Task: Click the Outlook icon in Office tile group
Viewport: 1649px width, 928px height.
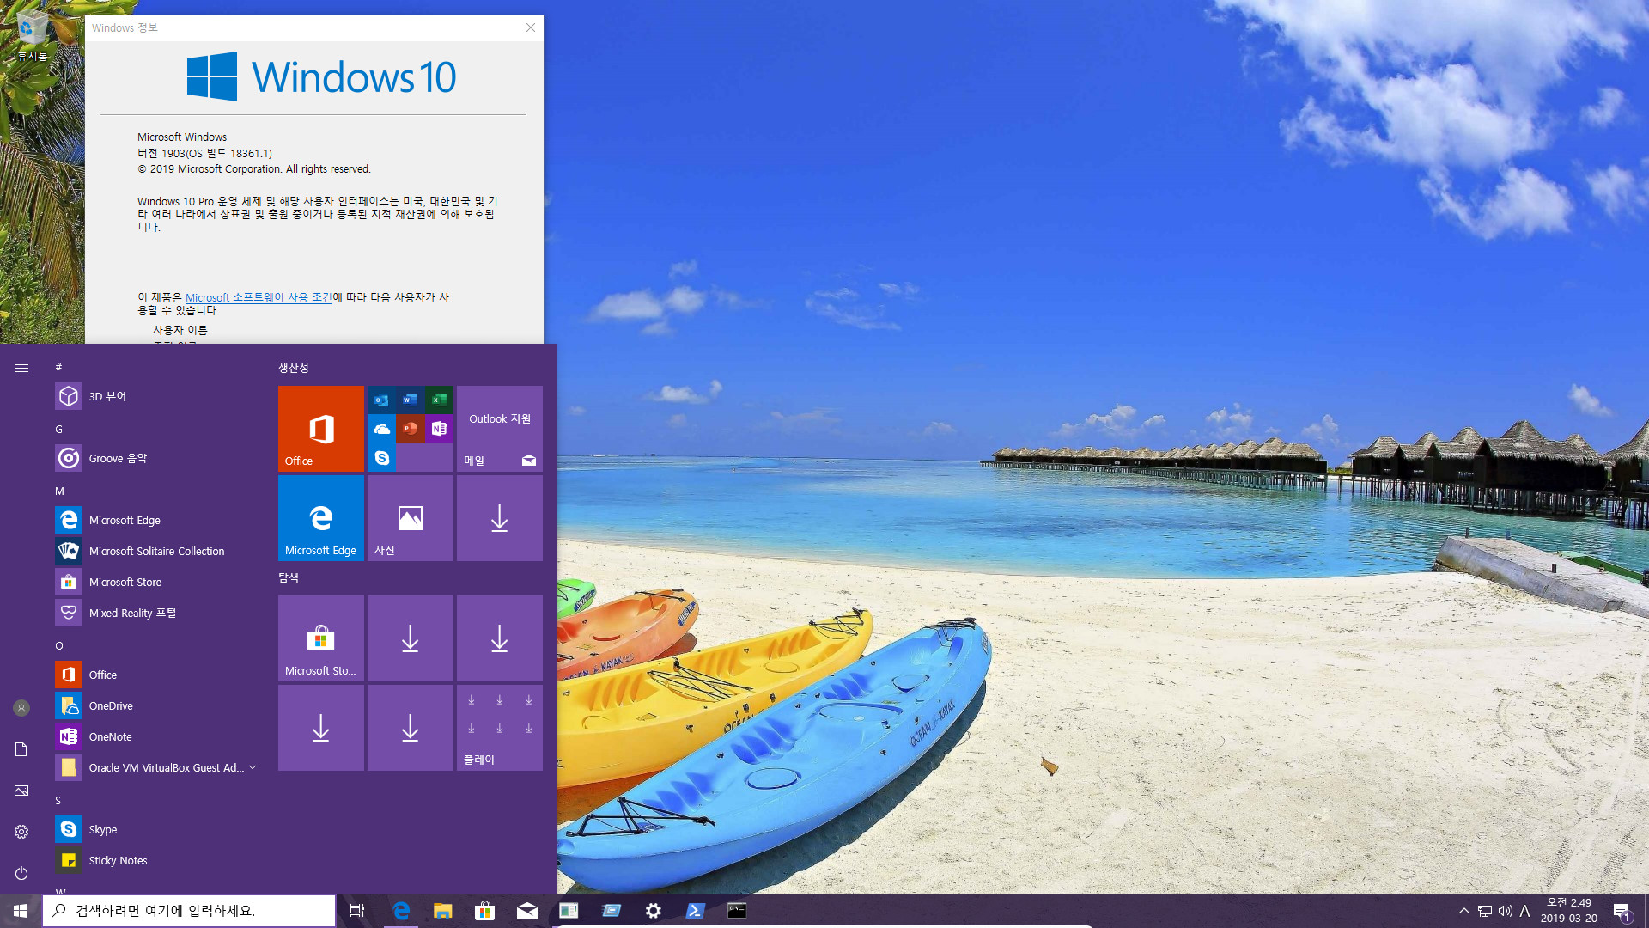Action: tap(382, 400)
